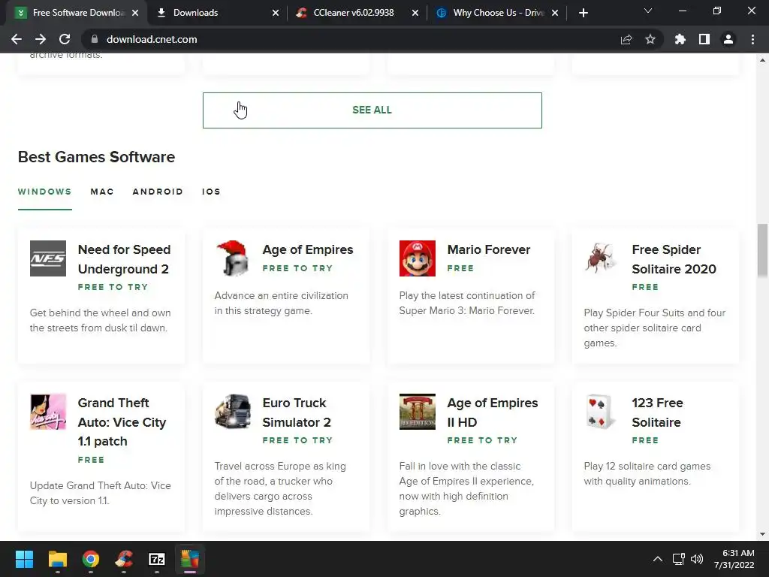This screenshot has height=577, width=769.
Task: Open the Chrome three-dot menu
Action: tap(752, 39)
